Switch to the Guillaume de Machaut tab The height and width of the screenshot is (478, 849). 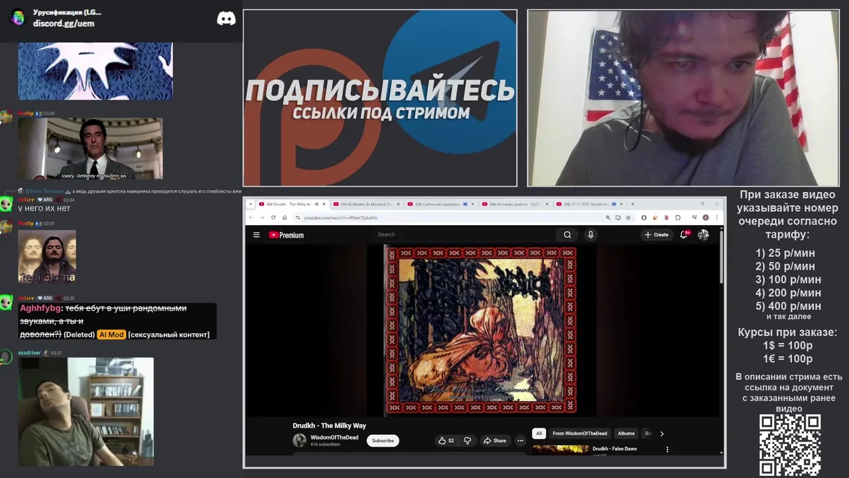[x=366, y=204]
